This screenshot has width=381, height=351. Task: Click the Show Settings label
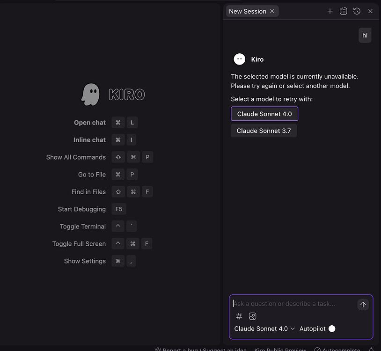pos(85,261)
